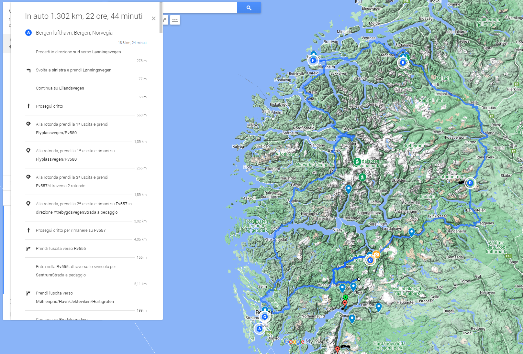Click the Google My Maps logo
Image resolution: width=523 pixels, height=354 pixels.
pyautogui.click(x=306, y=341)
